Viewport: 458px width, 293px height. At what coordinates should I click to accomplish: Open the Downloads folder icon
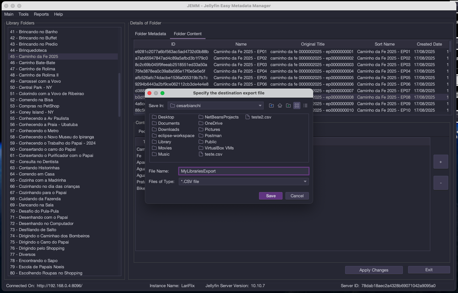[x=154, y=130]
